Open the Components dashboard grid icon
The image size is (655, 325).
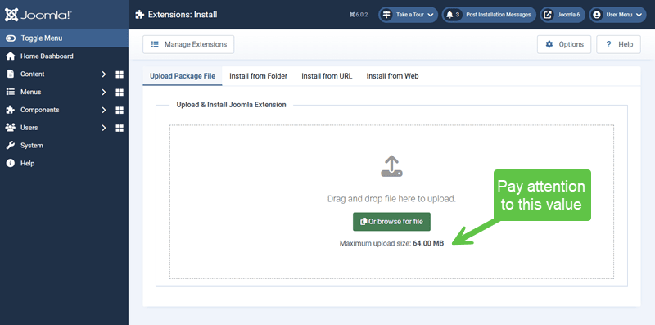coord(120,111)
